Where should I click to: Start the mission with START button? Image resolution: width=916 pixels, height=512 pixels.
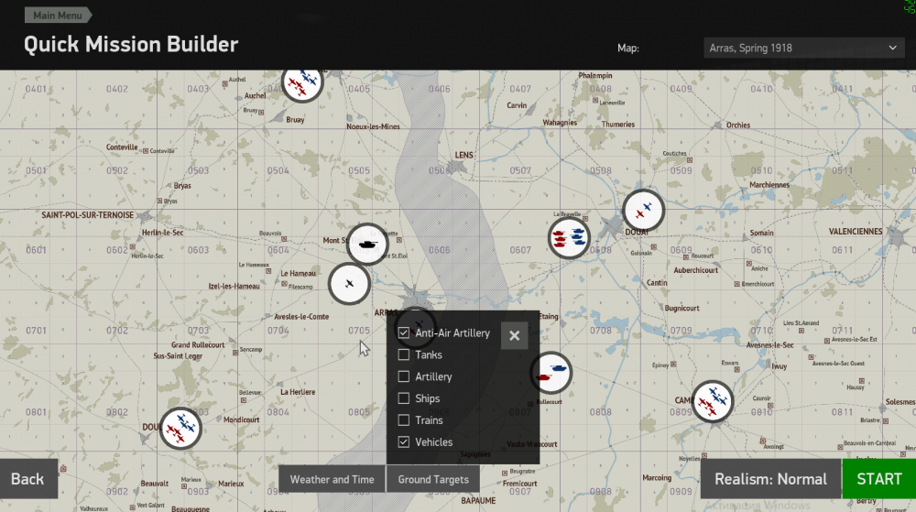879,479
